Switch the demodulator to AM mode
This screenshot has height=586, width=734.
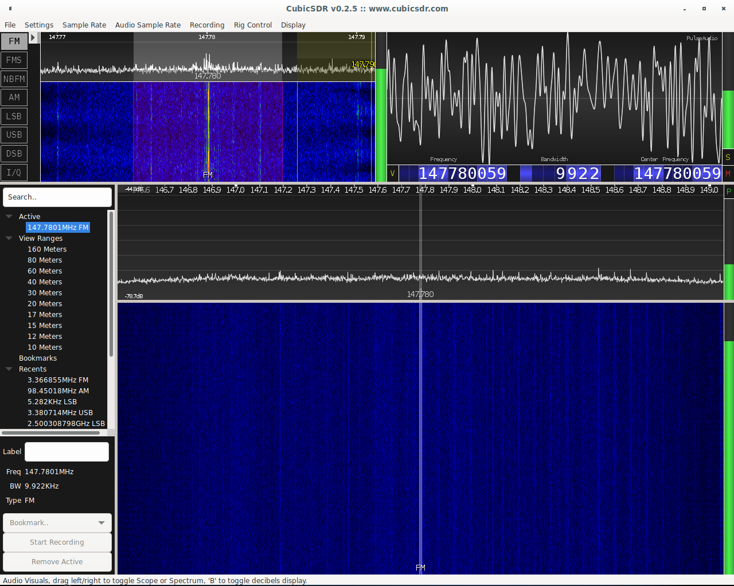(14, 97)
